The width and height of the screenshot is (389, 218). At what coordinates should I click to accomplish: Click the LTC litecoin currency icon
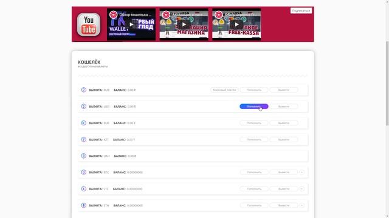(84, 189)
